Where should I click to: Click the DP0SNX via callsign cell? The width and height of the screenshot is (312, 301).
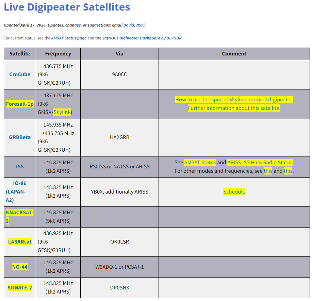tap(119, 288)
